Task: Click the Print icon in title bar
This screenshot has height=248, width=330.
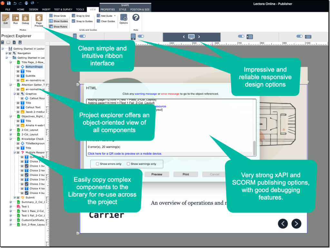Action: point(27,3)
